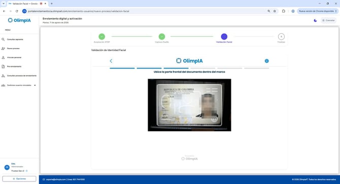Click the Captura Huella completed step circle
Image resolution: width=340 pixels, height=184 pixels.
point(162,36)
